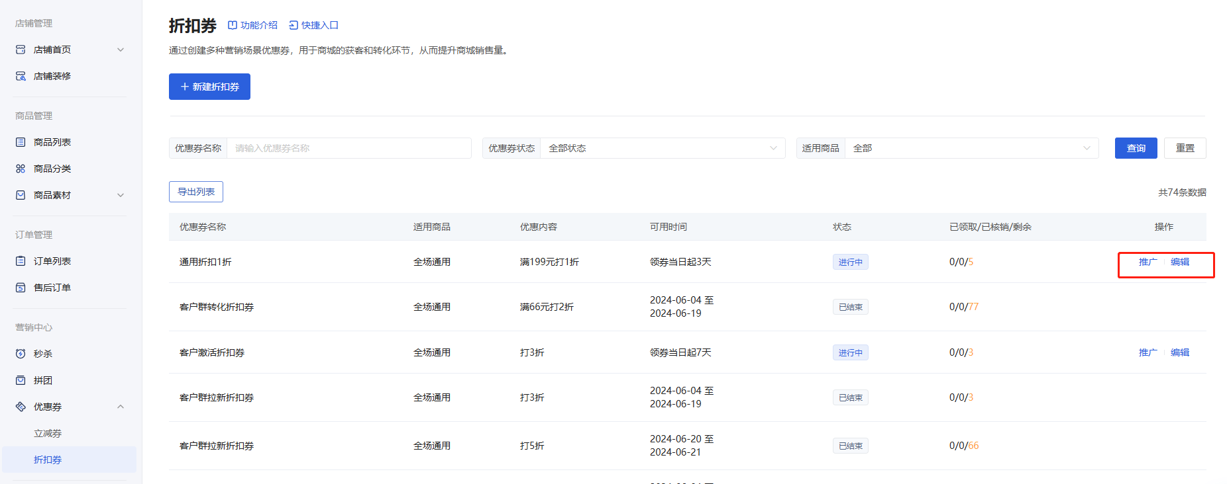Click the 商品分类 category icon

21,169
